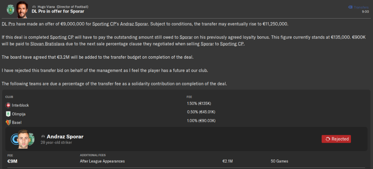
Task: Select the Interblock club row
Action: 186,105
